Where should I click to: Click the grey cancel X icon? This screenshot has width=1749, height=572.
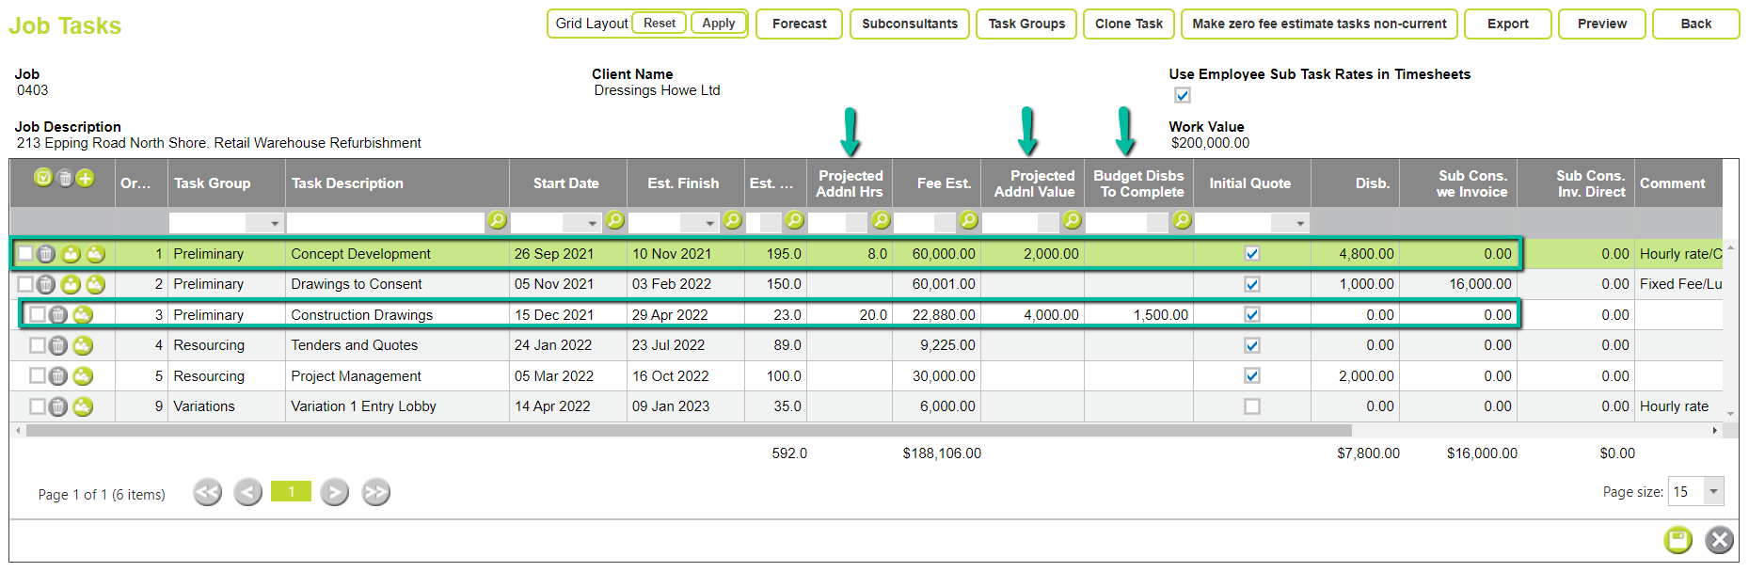pyautogui.click(x=1719, y=539)
